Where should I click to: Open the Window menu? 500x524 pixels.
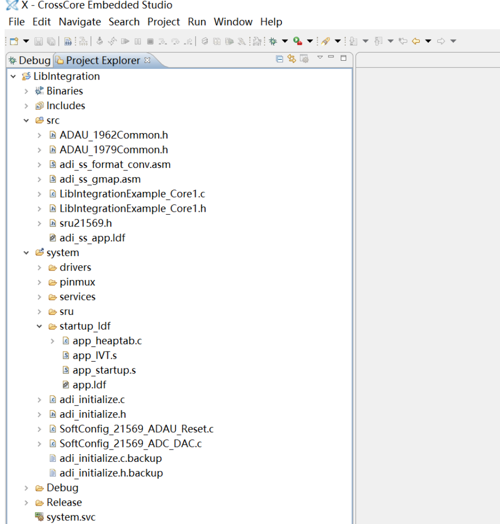[x=233, y=22]
